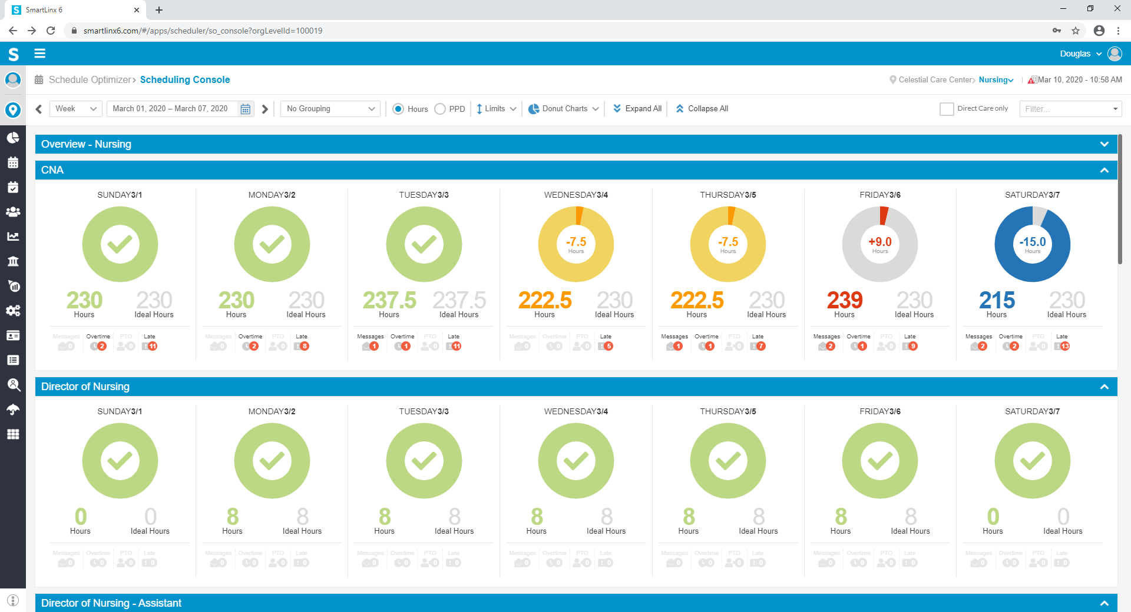Click the Expand All button

coord(637,109)
